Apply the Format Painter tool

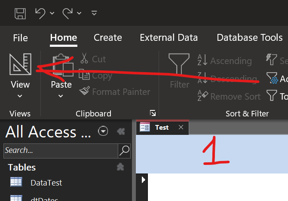pyautogui.click(x=115, y=91)
